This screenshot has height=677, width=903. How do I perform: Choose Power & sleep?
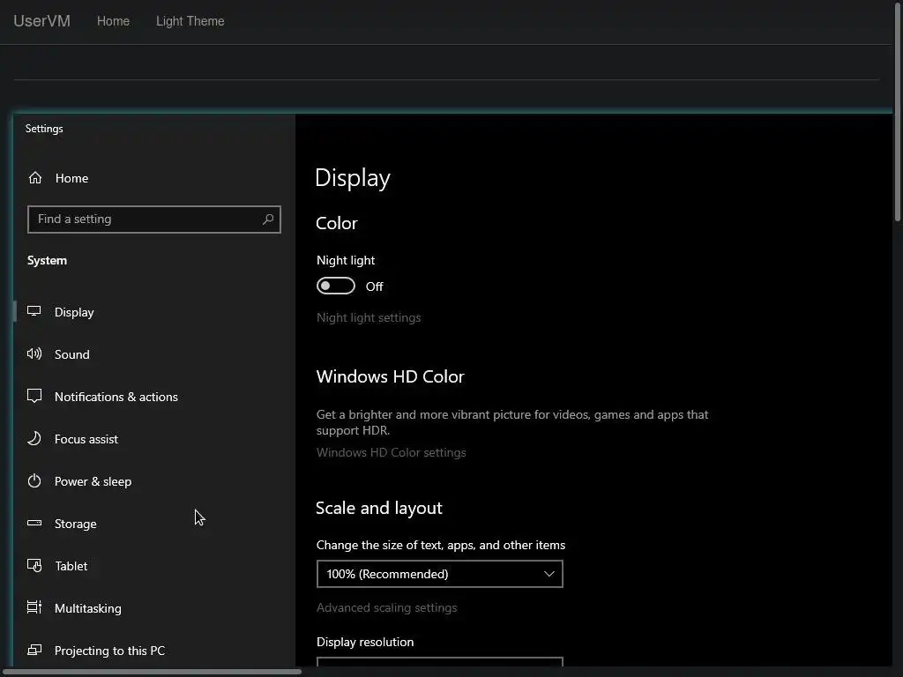(x=154, y=481)
